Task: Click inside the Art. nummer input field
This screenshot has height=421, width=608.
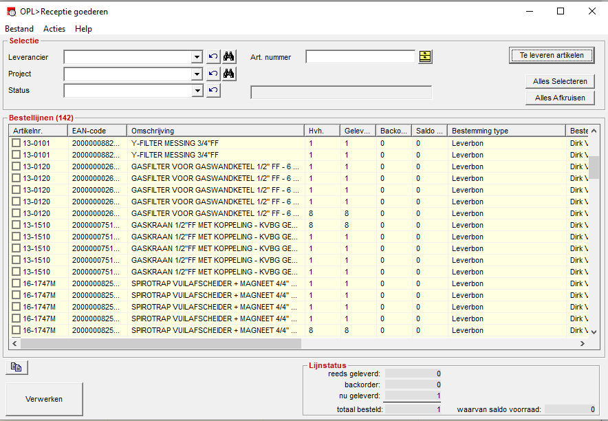Action: [x=360, y=56]
